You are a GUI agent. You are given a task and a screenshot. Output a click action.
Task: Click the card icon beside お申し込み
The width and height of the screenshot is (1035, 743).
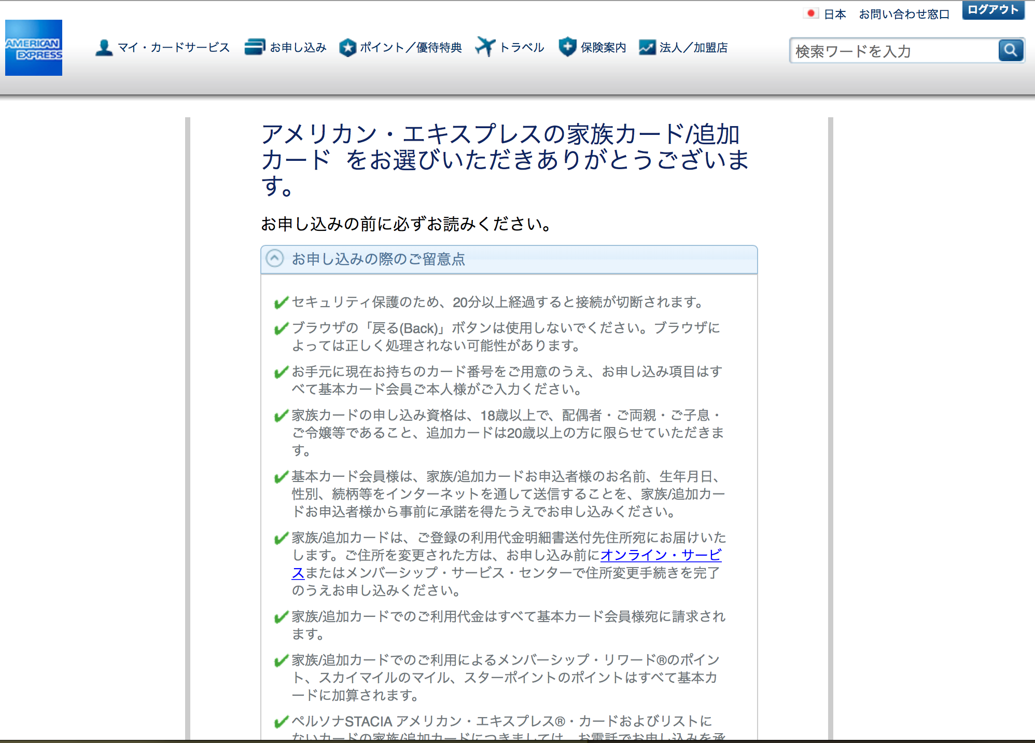pyautogui.click(x=255, y=47)
